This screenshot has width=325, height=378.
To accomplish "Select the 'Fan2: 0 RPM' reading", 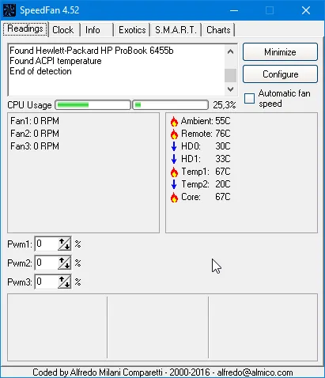I will pos(35,134).
